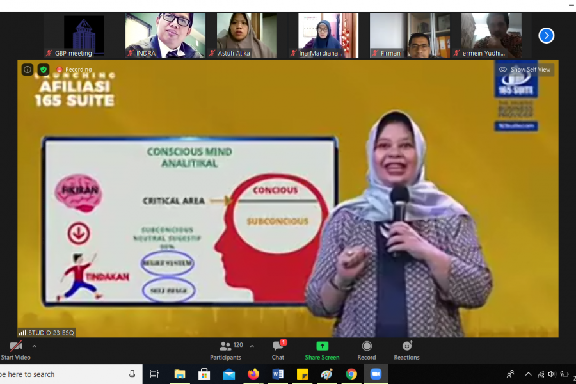Click the meeting information icon

[28, 69]
